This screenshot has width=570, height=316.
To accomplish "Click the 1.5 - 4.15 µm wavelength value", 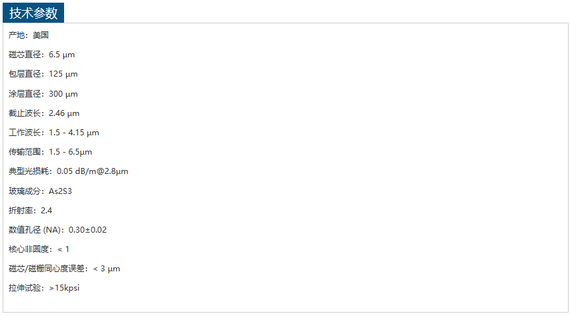I will point(74,133).
